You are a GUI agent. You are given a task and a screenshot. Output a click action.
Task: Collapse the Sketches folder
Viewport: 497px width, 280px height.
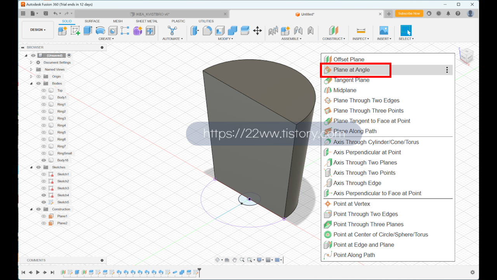click(x=31, y=167)
